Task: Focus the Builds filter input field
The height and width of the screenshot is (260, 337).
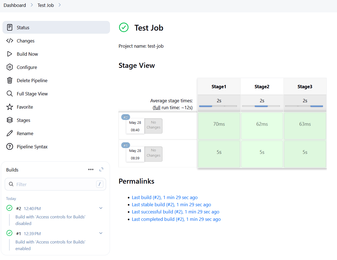Action: [55, 184]
